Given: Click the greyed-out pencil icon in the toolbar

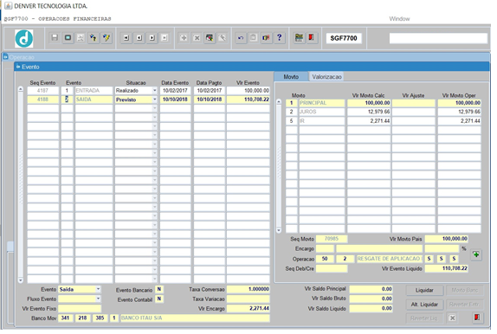Looking at the screenshot, I should [x=223, y=38].
